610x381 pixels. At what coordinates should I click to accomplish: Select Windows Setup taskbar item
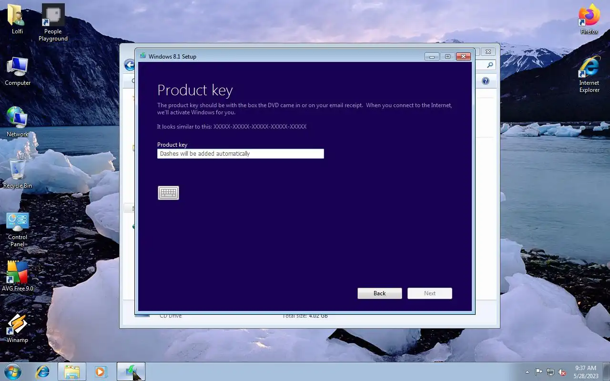click(x=131, y=371)
